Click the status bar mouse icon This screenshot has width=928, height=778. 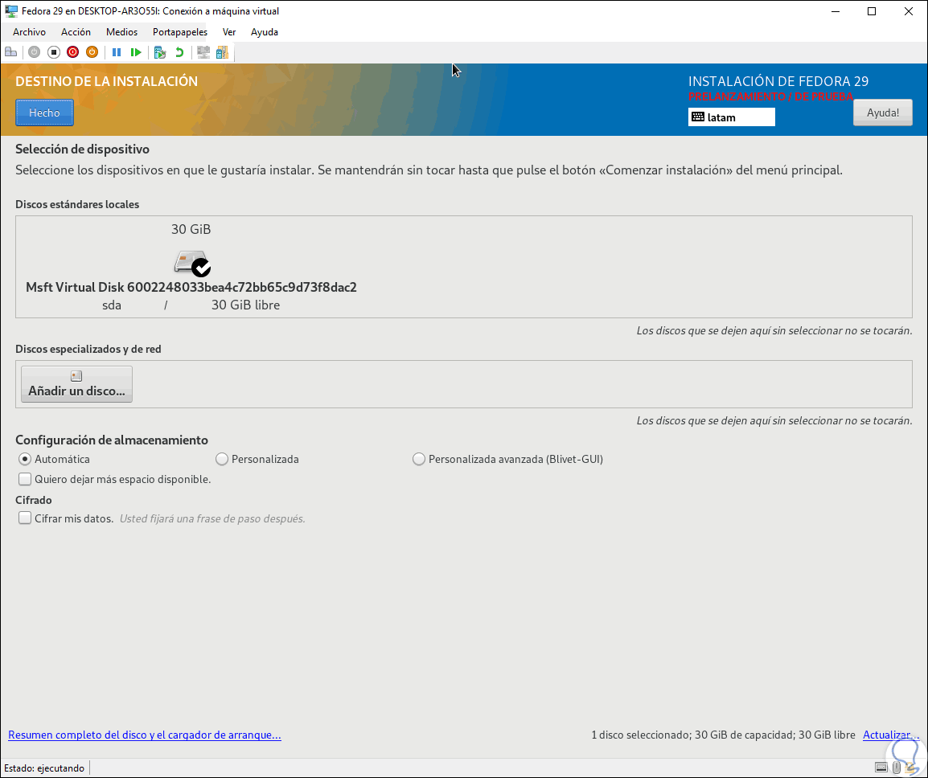[x=897, y=768]
